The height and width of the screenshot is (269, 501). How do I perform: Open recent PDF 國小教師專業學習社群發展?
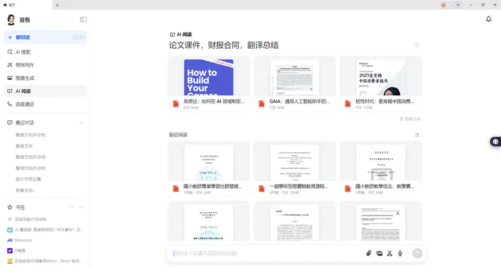[x=209, y=169]
